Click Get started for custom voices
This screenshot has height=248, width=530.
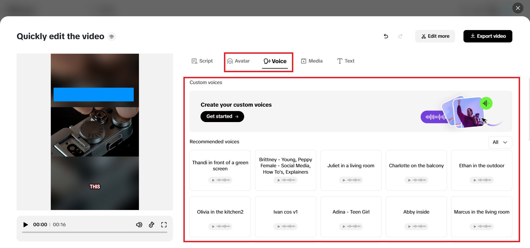(x=222, y=116)
